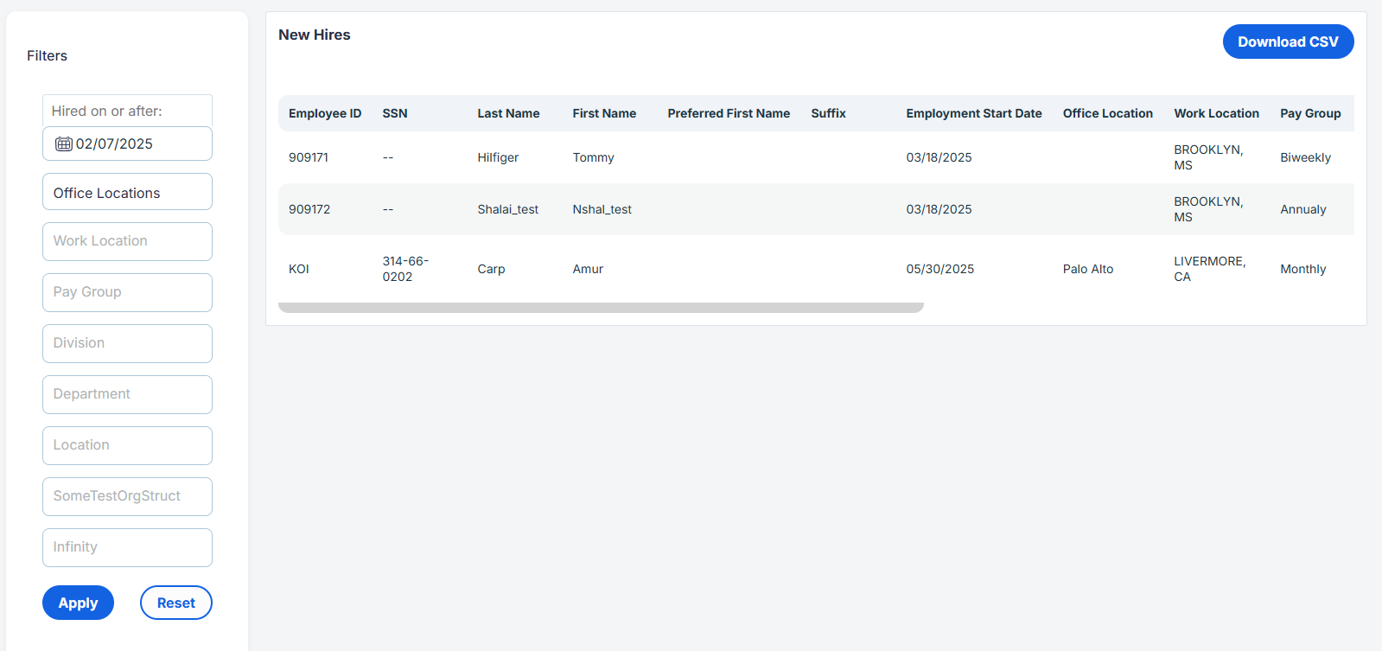The image size is (1382, 651).
Task: Click the First Name column header
Action: pyautogui.click(x=604, y=113)
